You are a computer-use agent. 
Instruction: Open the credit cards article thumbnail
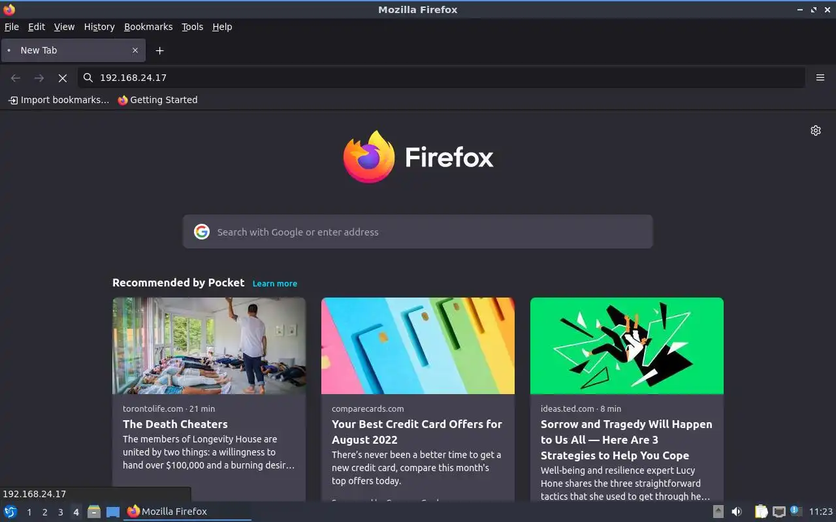pos(418,346)
